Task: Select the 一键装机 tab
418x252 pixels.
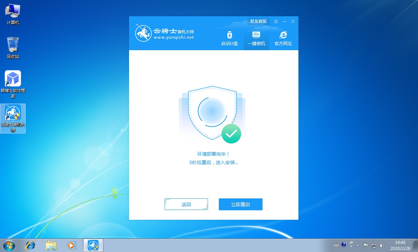Action: click(x=256, y=39)
